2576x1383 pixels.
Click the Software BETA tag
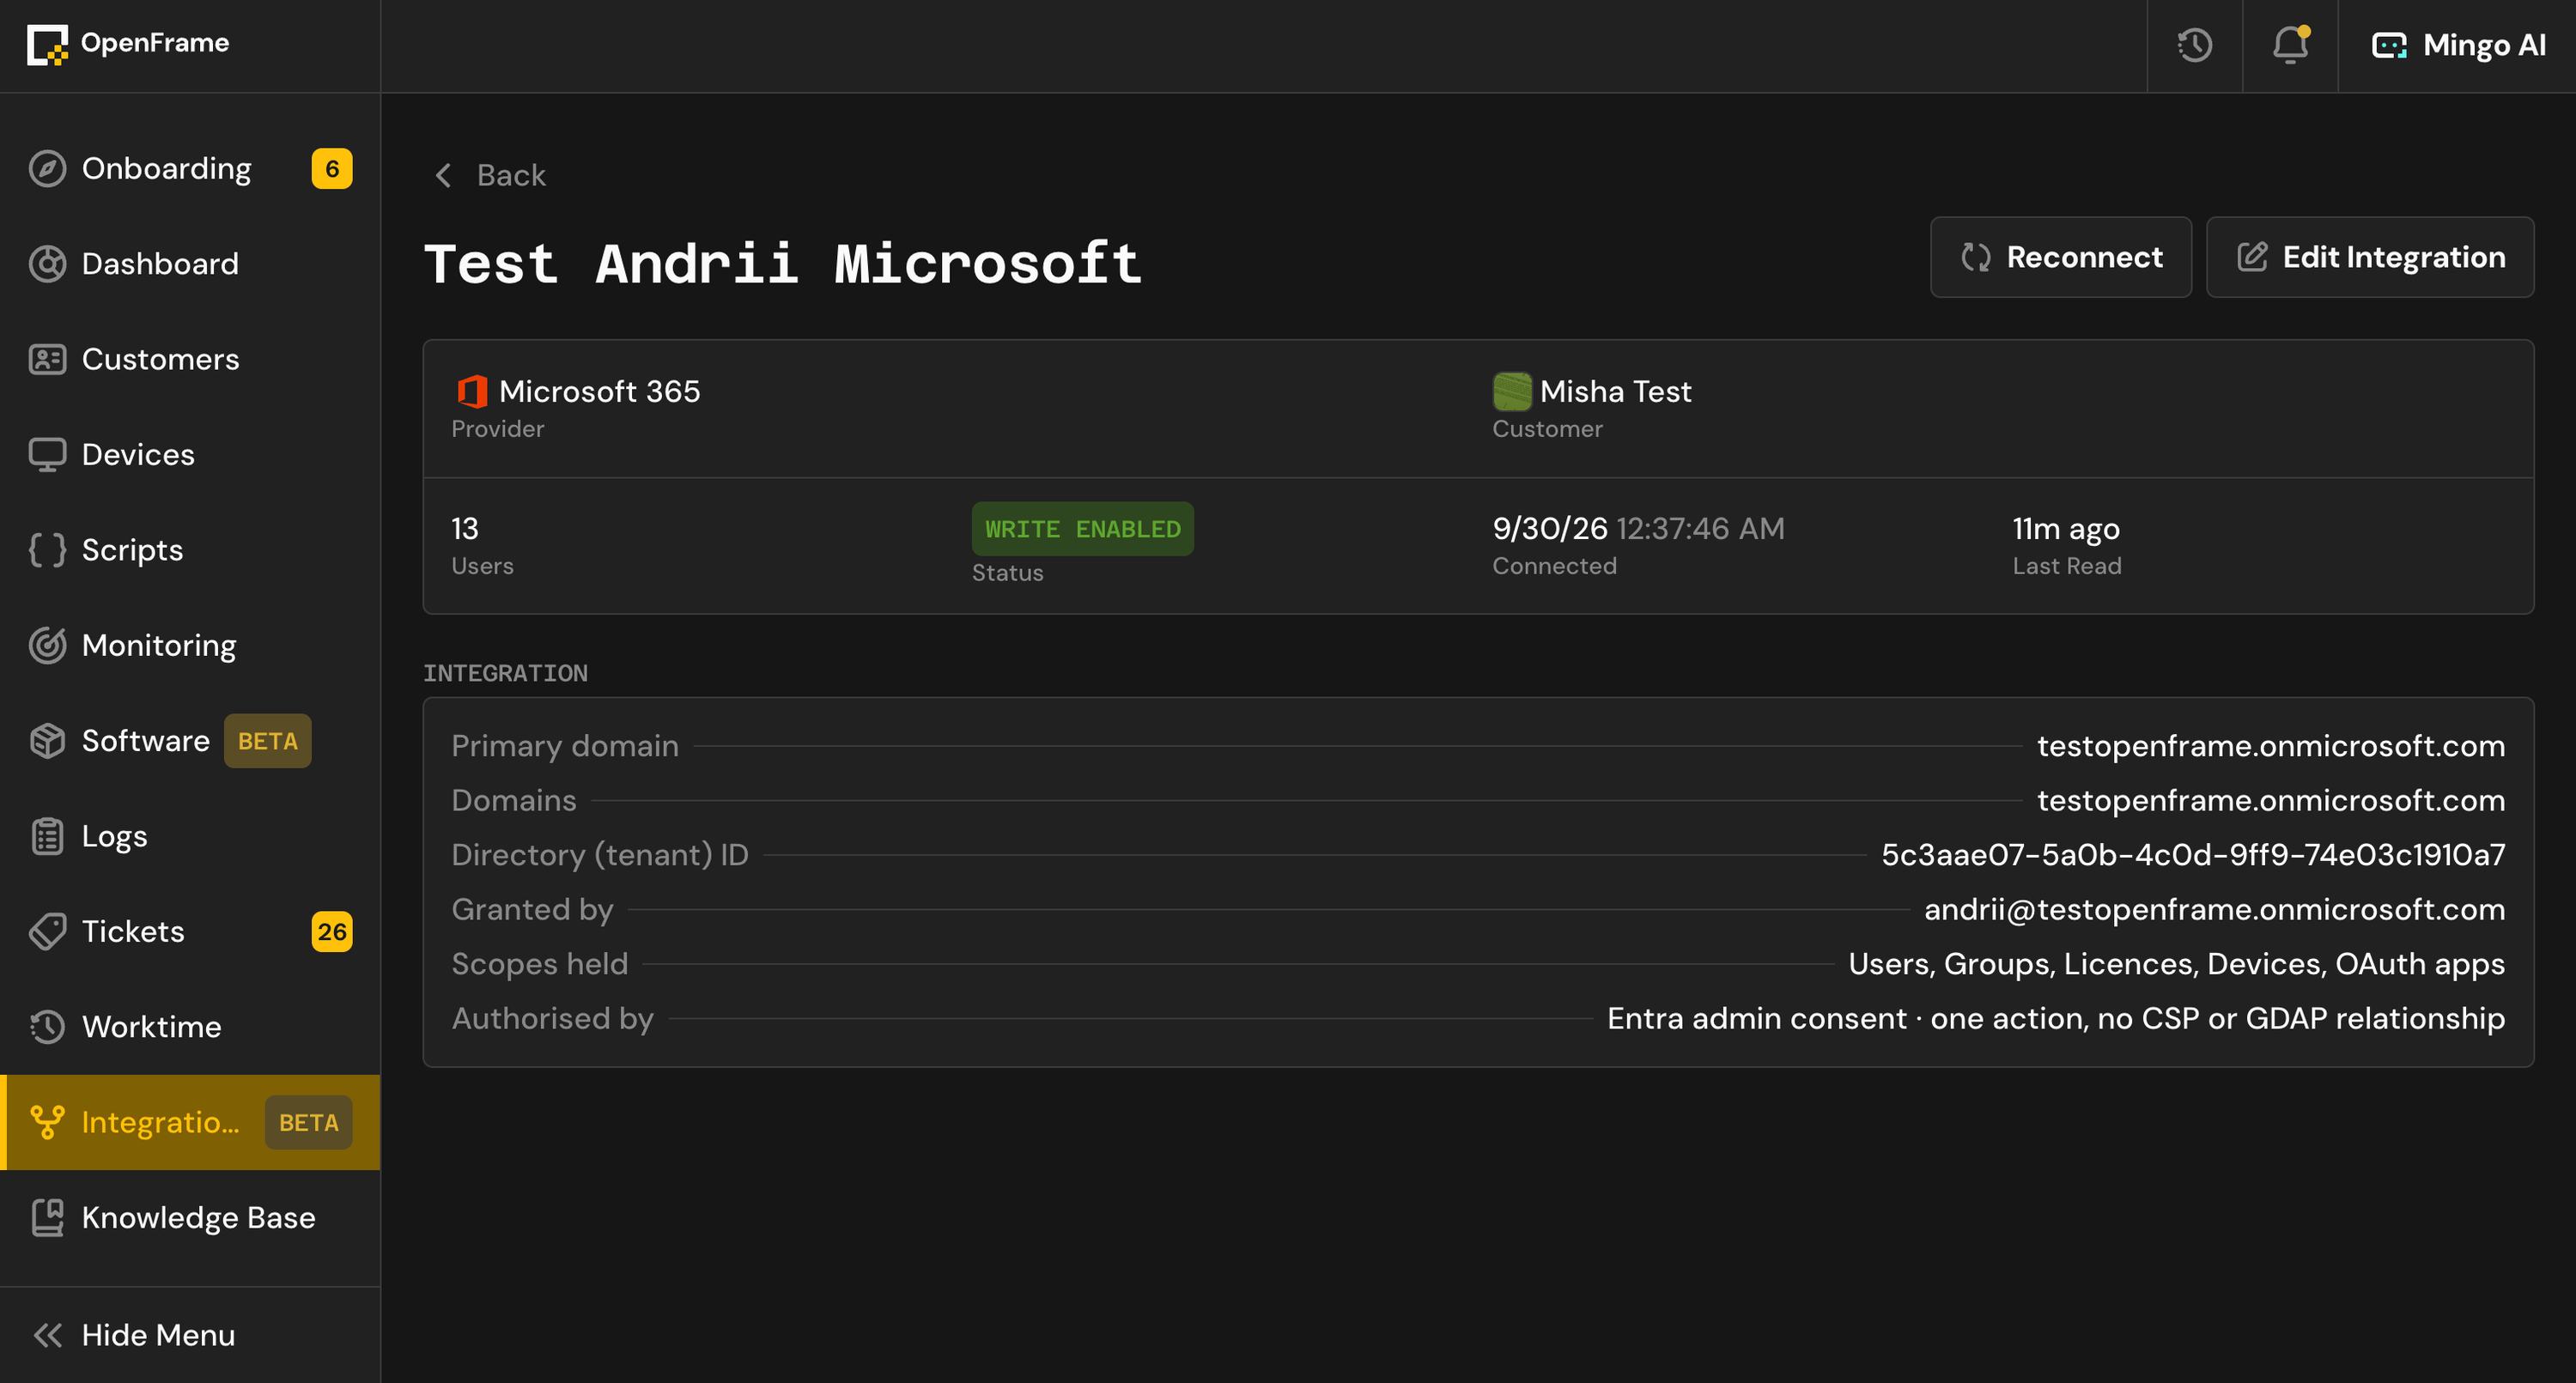point(267,741)
